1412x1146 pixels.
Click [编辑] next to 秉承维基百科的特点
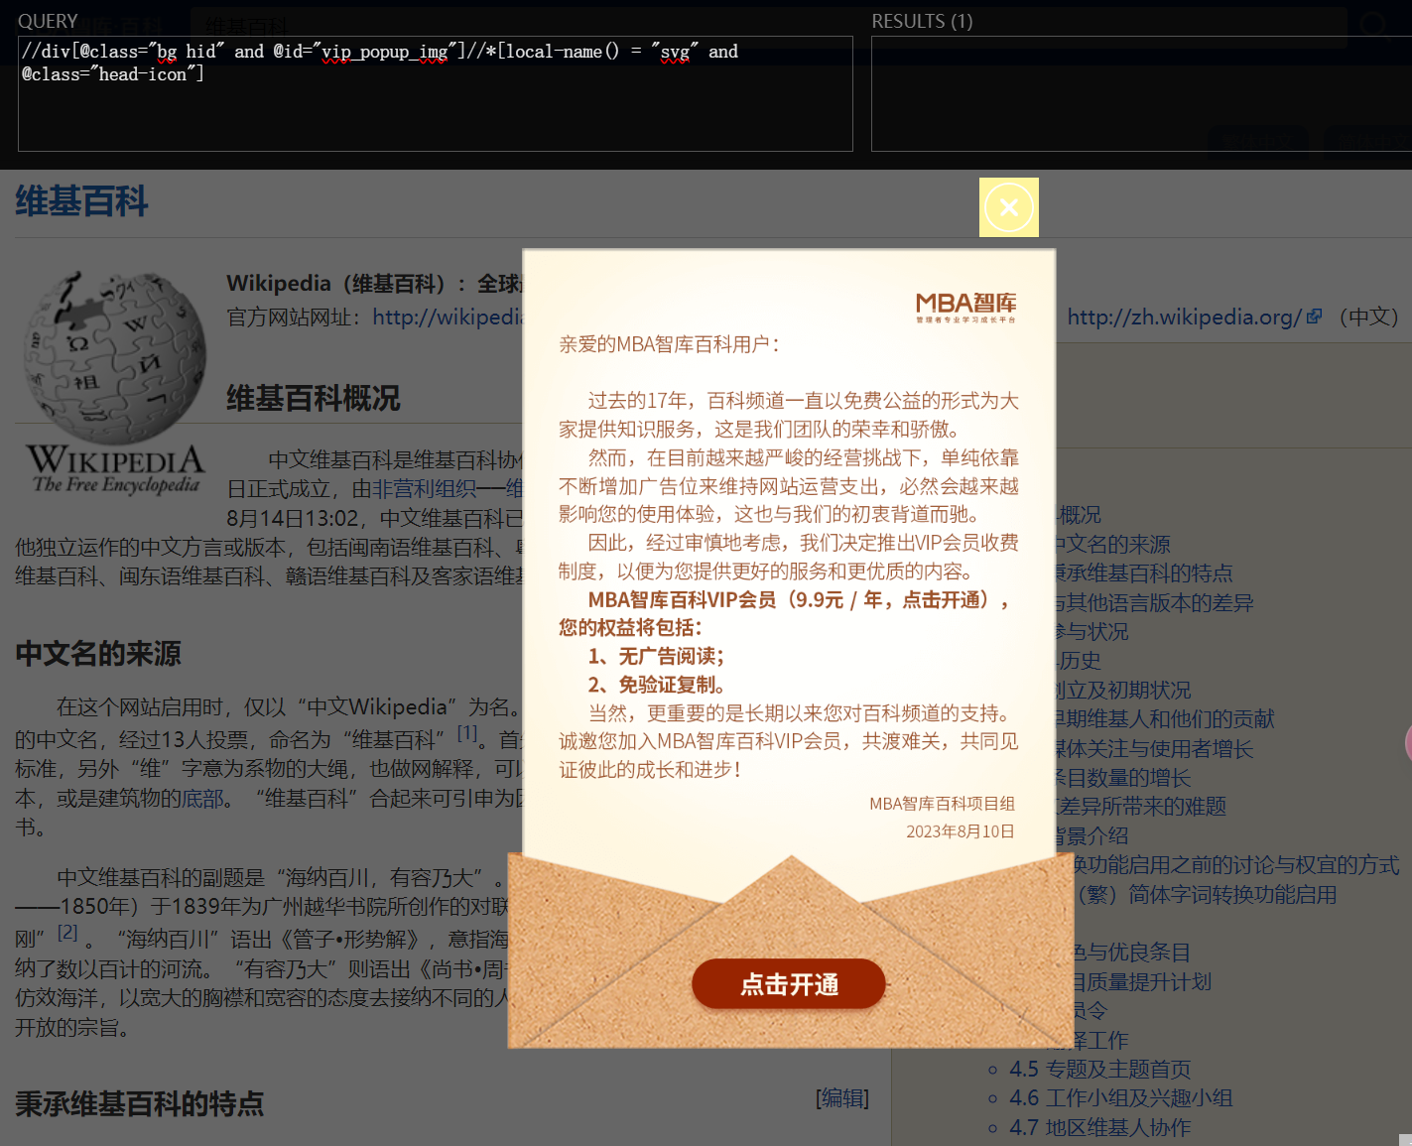840,1098
